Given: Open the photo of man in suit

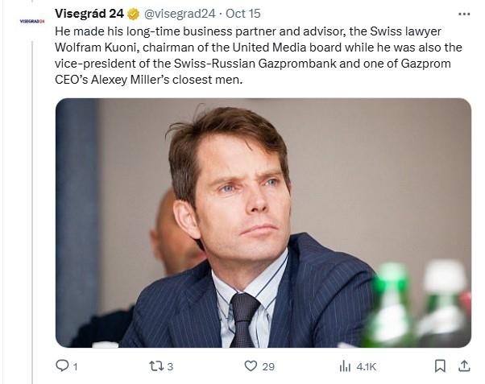Looking at the screenshot, I should click(263, 222).
